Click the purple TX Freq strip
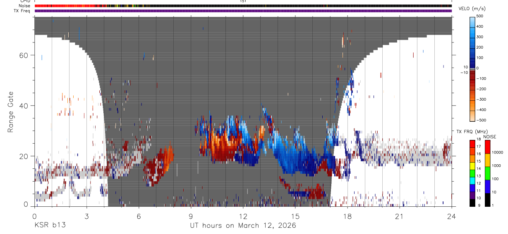The width and height of the screenshot is (508, 234). [x=243, y=11]
